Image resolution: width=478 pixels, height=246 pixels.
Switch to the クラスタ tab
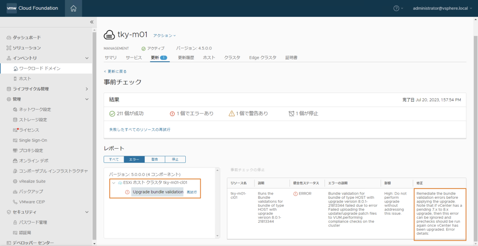tap(232, 58)
